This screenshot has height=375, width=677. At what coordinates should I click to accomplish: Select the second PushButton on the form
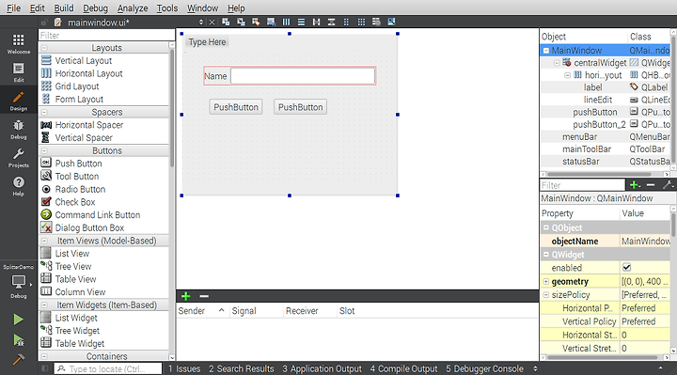point(301,107)
